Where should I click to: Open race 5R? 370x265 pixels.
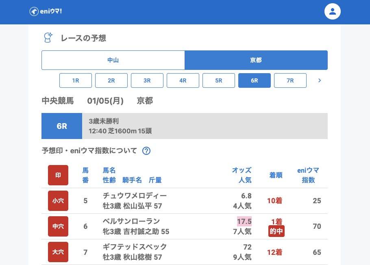pos(219,80)
